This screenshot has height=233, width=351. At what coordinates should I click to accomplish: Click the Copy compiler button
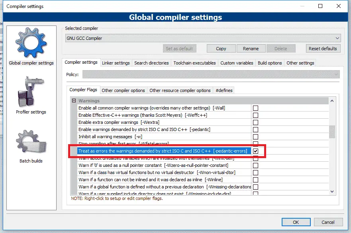221,49
